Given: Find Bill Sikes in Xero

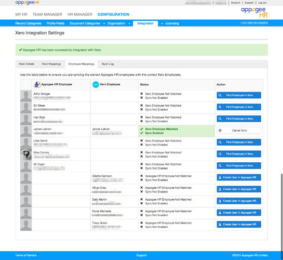Looking at the screenshot, I should 239,107.
